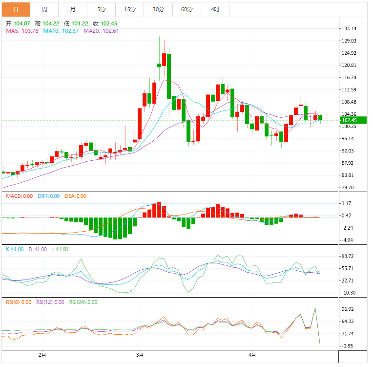Click the RSI(12):0.00 label
This screenshot has height=367, width=373.
point(50,302)
